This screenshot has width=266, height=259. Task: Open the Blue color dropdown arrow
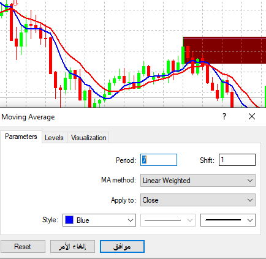click(x=131, y=220)
